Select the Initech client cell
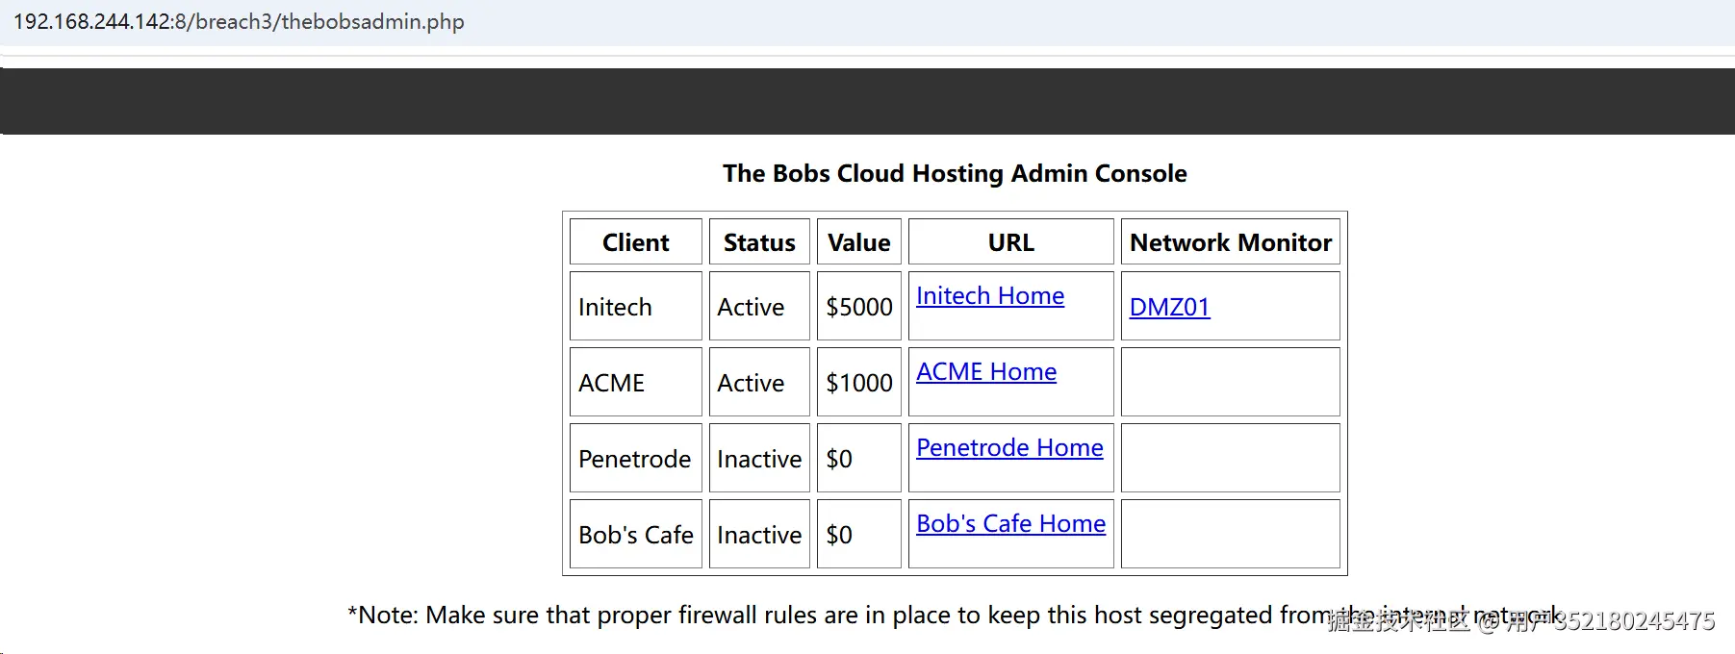Screen dimensions: 1735x654 [x=636, y=306]
